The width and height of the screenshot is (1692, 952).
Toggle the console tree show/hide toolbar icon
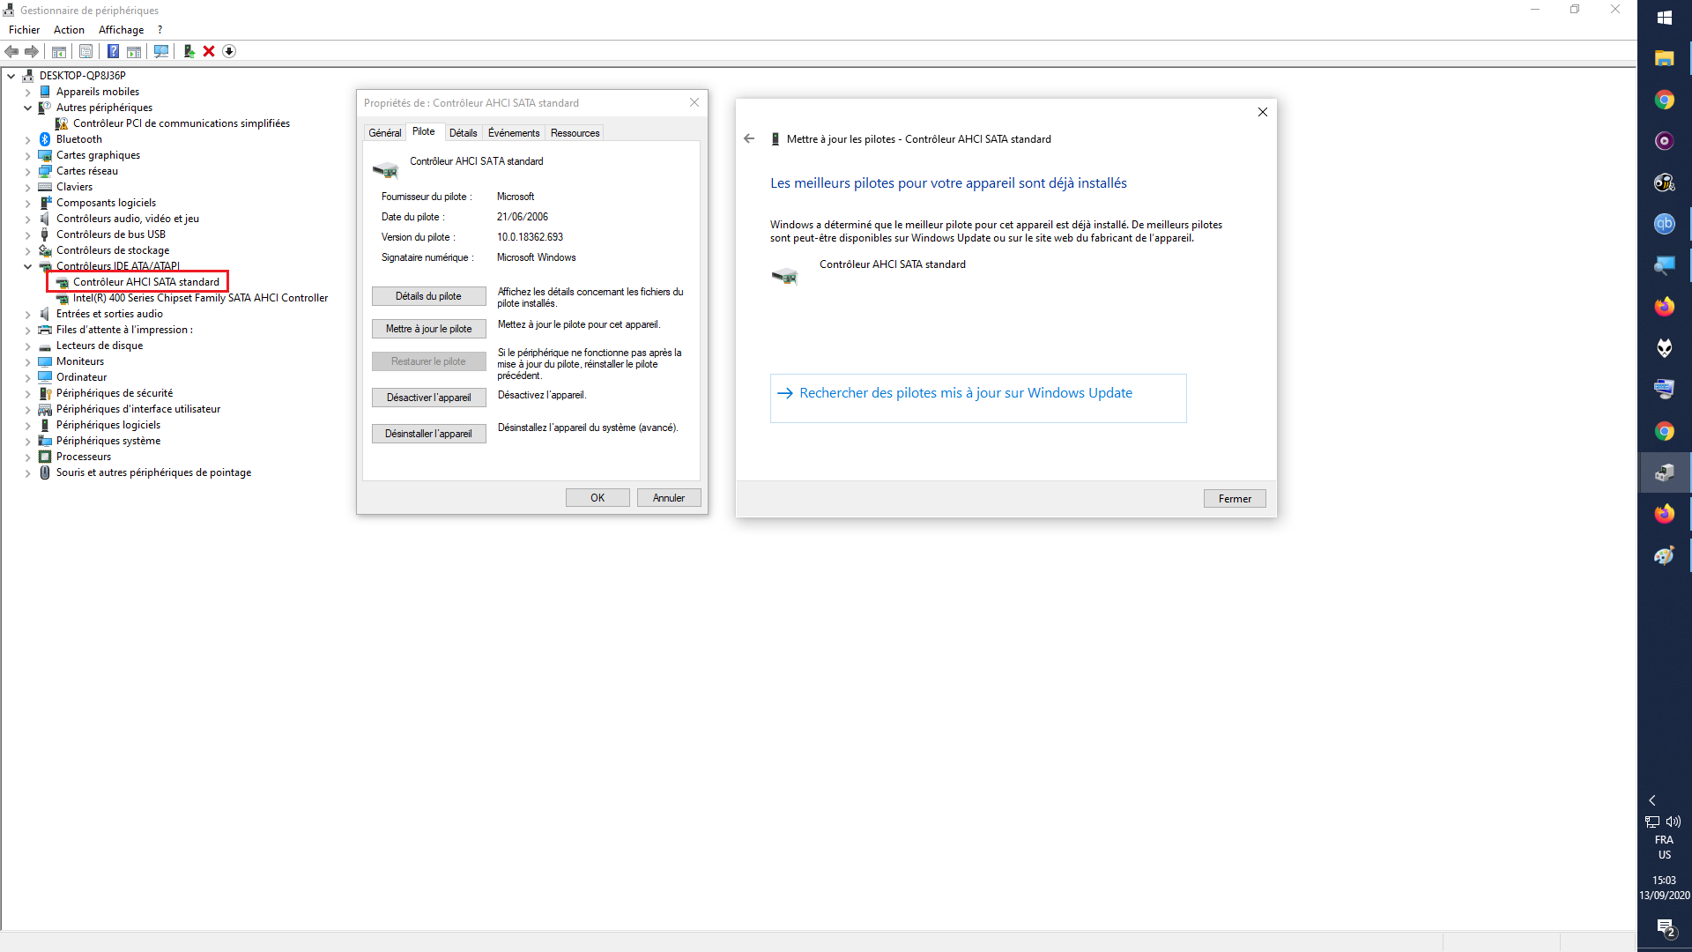59,51
